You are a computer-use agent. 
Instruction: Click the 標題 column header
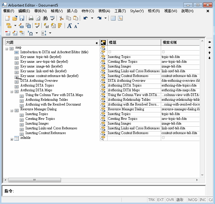[134, 43]
